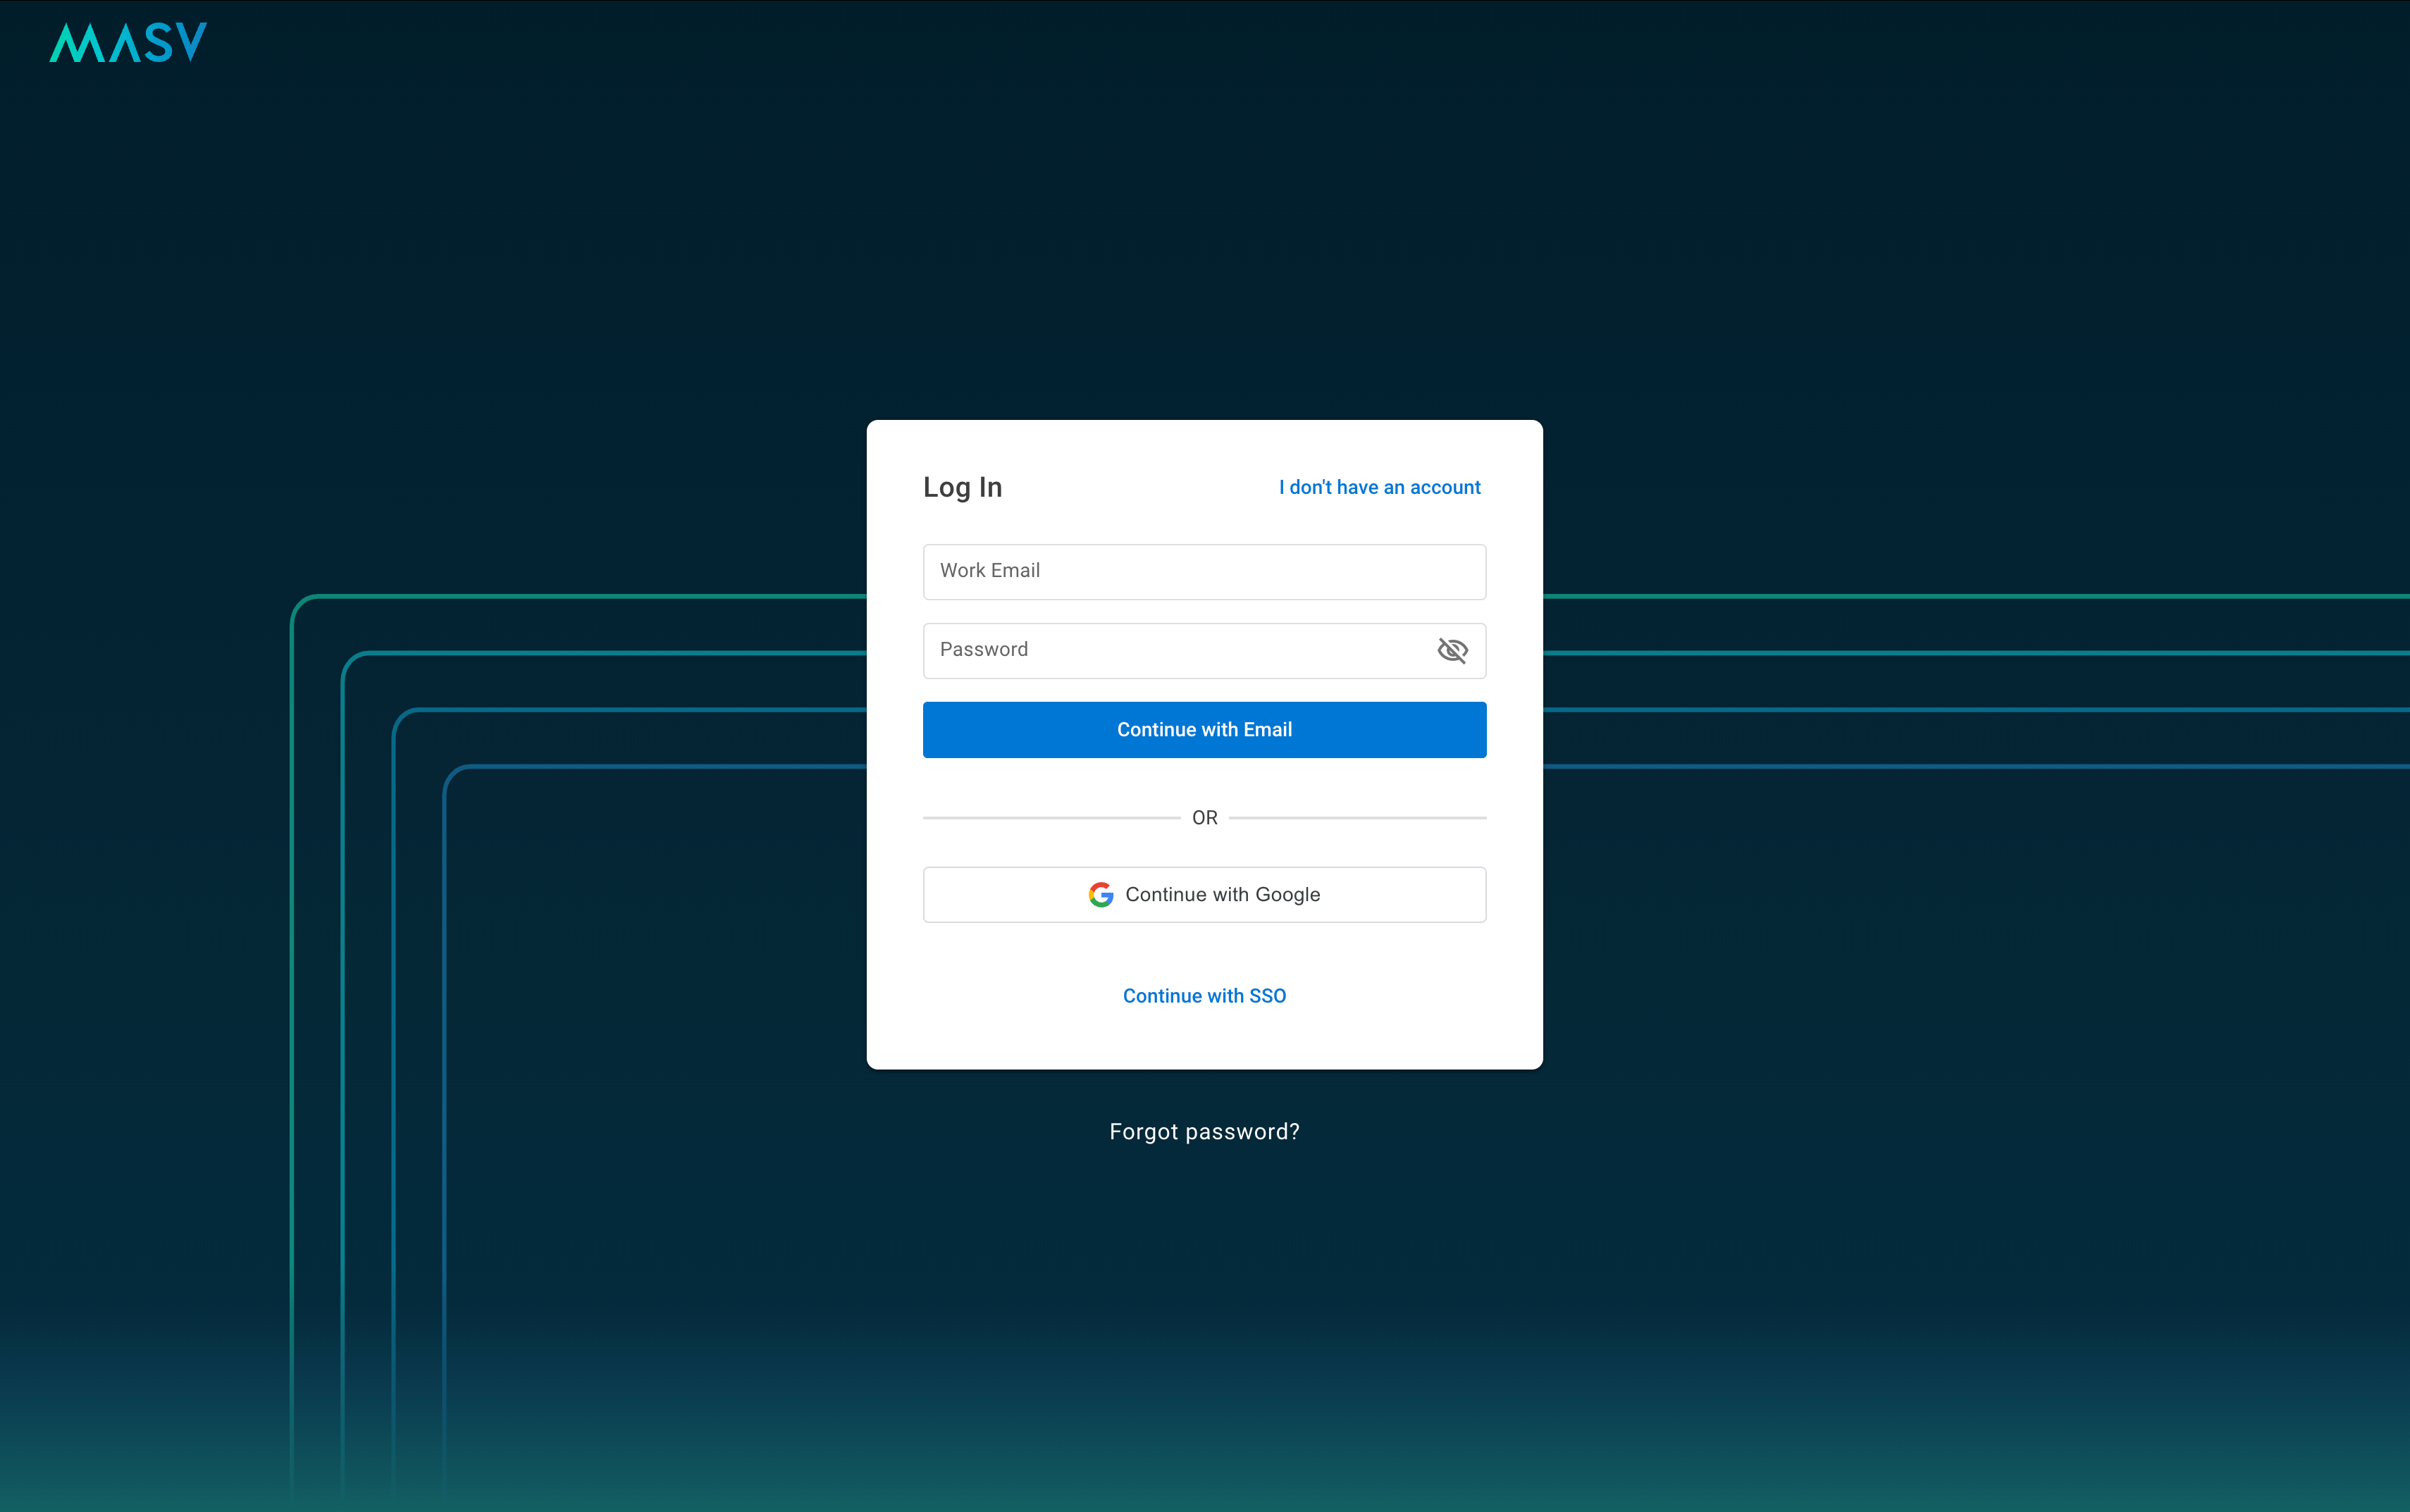The width and height of the screenshot is (2410, 1512).
Task: Click Continue with Email button
Action: click(1204, 730)
